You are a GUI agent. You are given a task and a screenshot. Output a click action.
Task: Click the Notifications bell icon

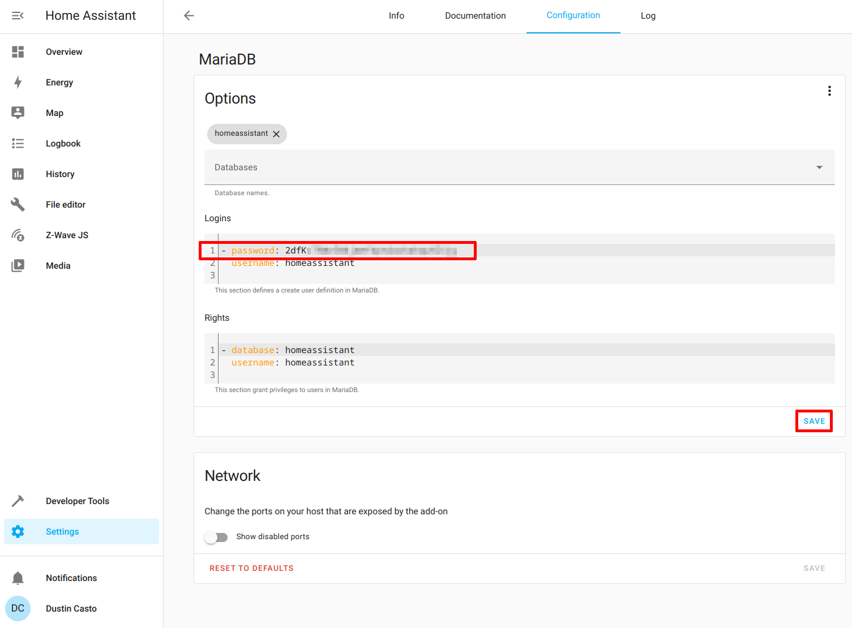pos(18,578)
